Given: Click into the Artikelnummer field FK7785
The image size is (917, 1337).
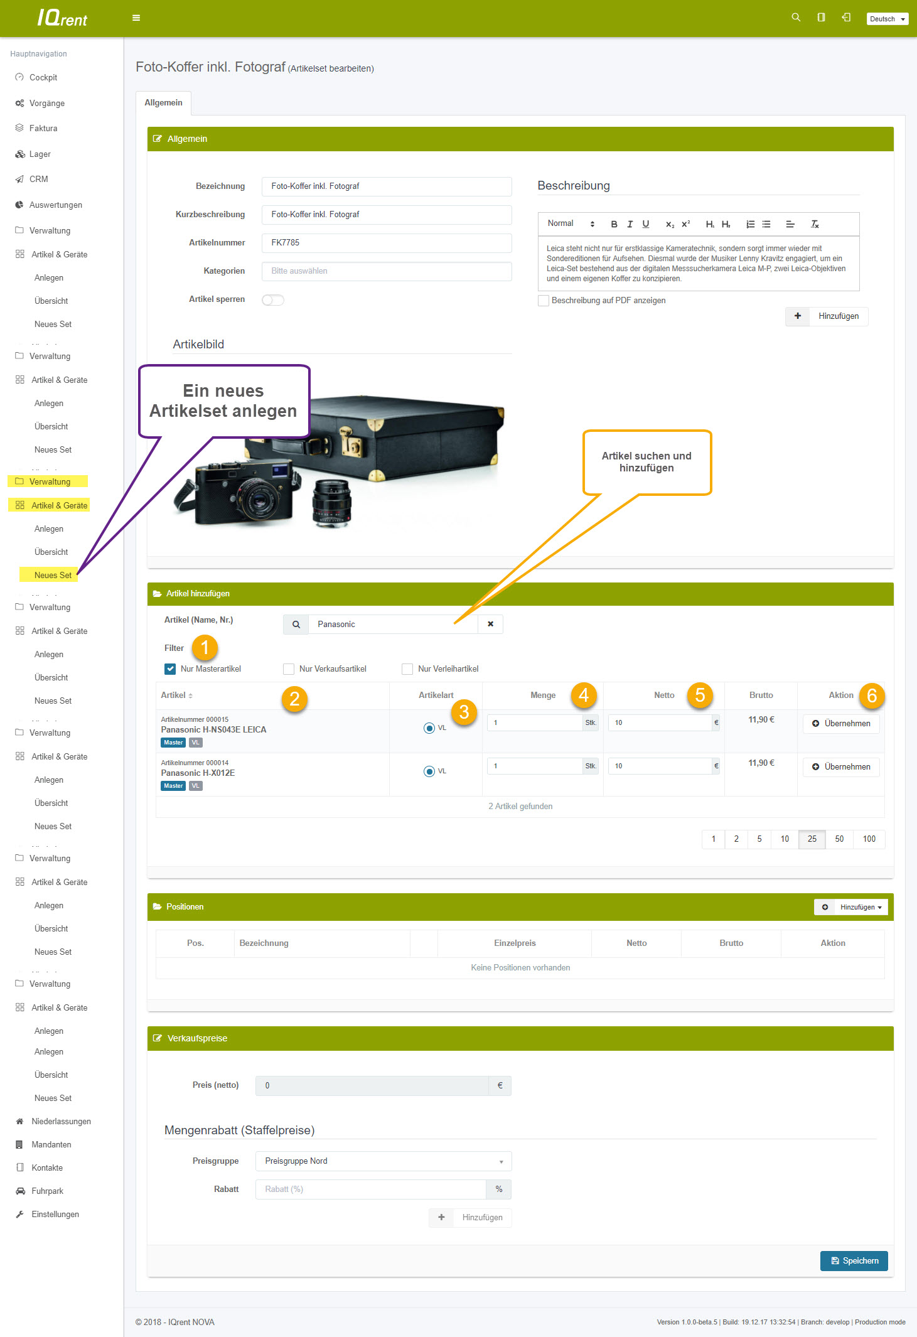Looking at the screenshot, I should click(x=387, y=243).
